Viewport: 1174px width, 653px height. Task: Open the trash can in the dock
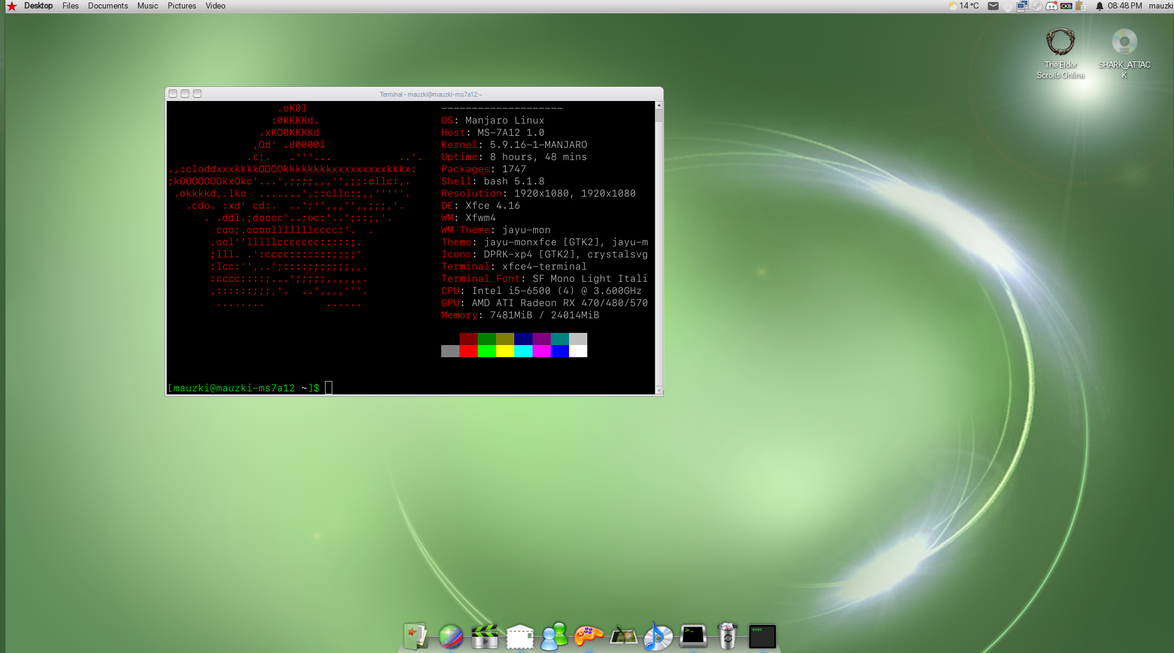[728, 636]
